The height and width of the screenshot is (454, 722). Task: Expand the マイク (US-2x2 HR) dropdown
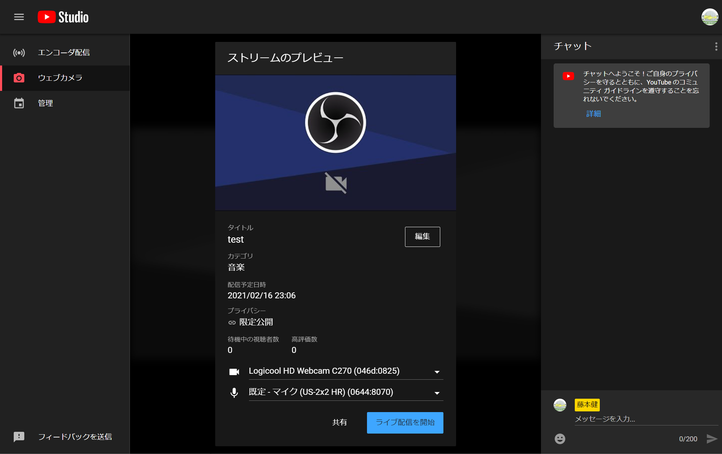(x=346, y=392)
